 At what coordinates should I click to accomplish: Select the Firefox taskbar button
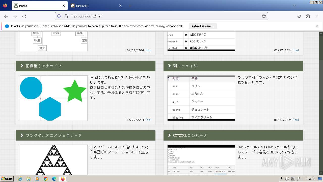tap(63, 179)
